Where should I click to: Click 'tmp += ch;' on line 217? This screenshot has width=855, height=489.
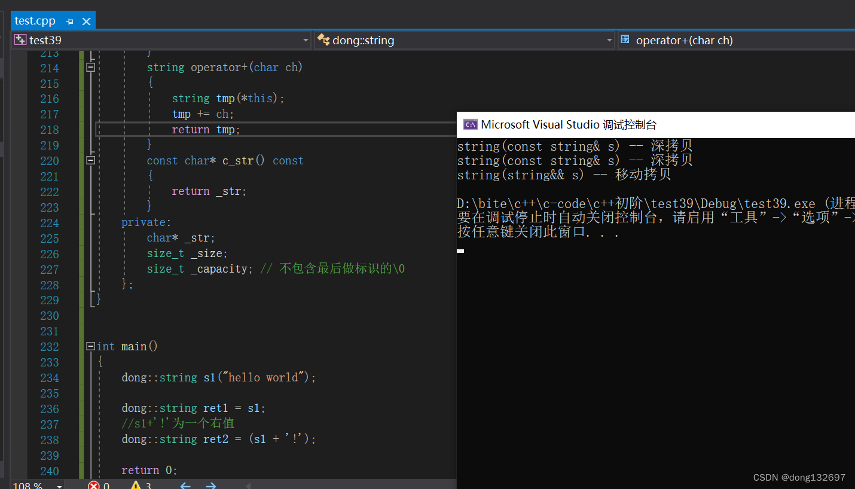203,114
